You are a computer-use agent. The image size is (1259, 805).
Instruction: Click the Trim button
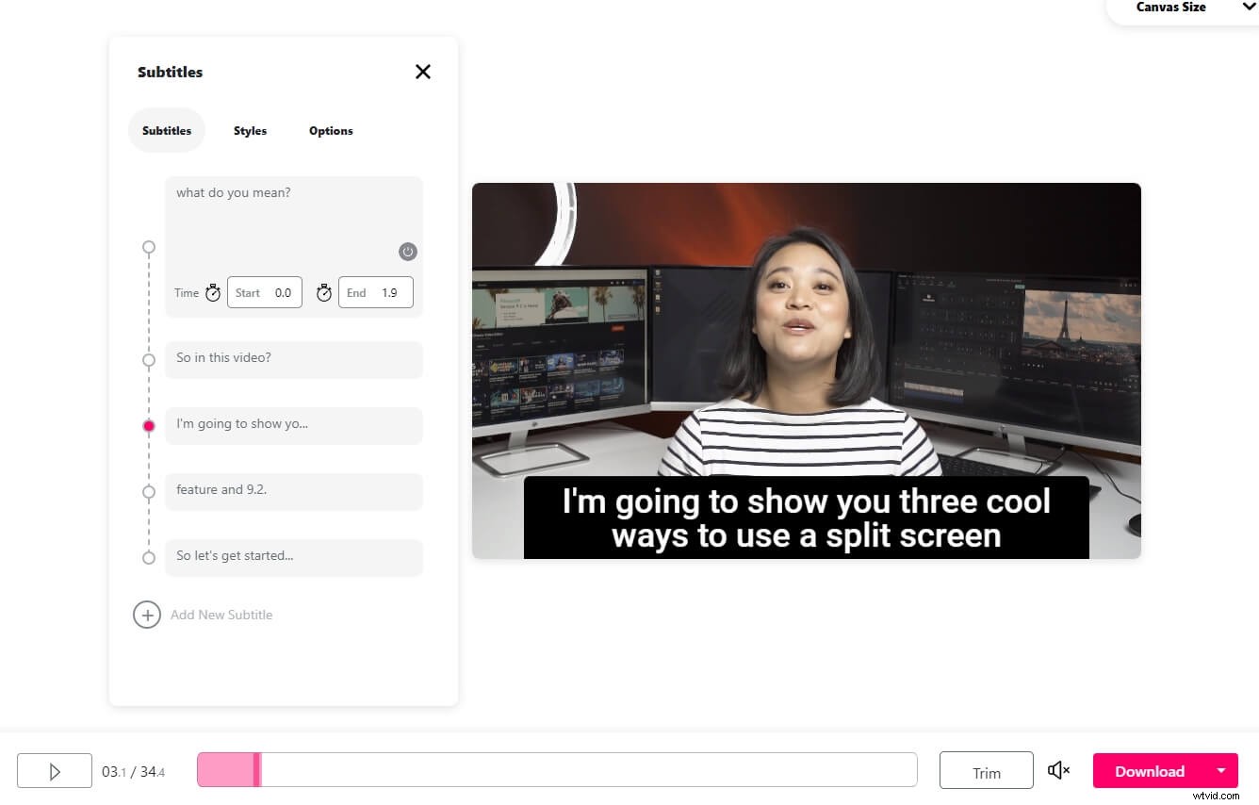point(986,770)
